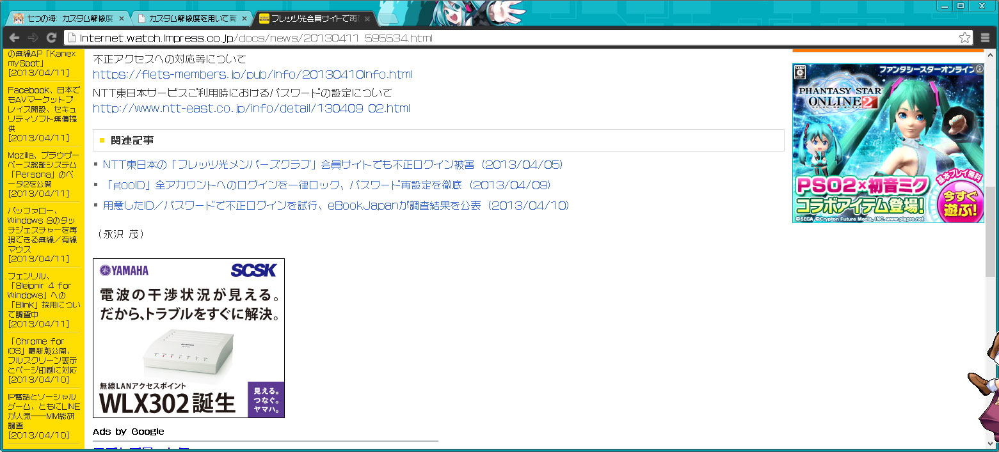The image size is (999, 452).
Task: Click the scrollbar up arrow
Action: 991,54
